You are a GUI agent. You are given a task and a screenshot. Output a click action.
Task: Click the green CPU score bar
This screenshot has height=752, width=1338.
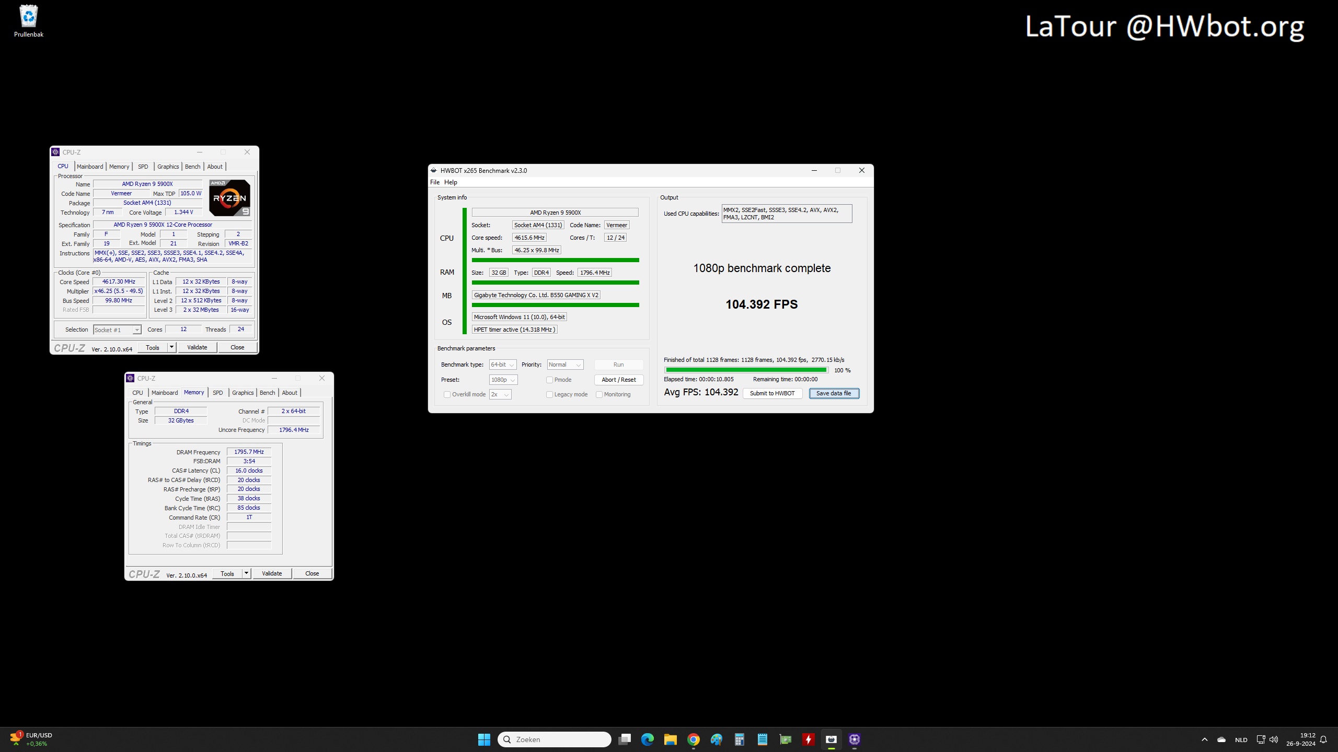(x=555, y=260)
